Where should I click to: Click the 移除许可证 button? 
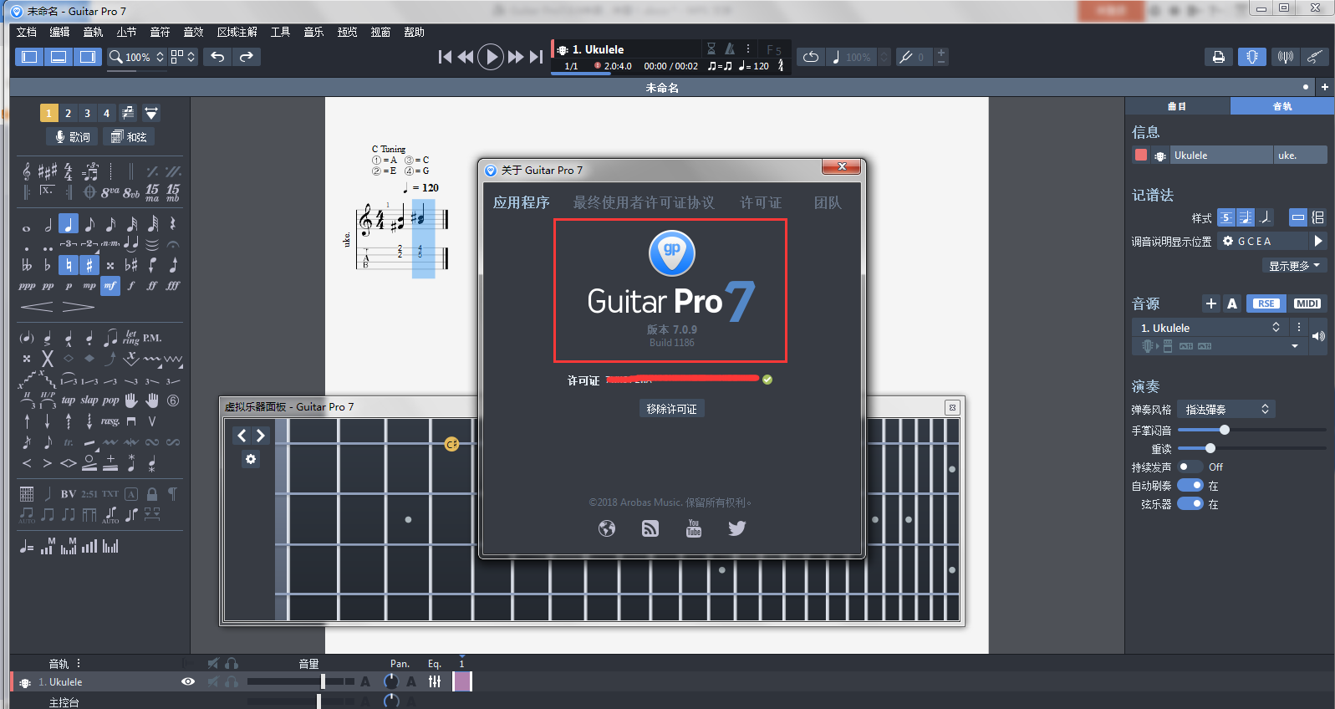point(671,409)
